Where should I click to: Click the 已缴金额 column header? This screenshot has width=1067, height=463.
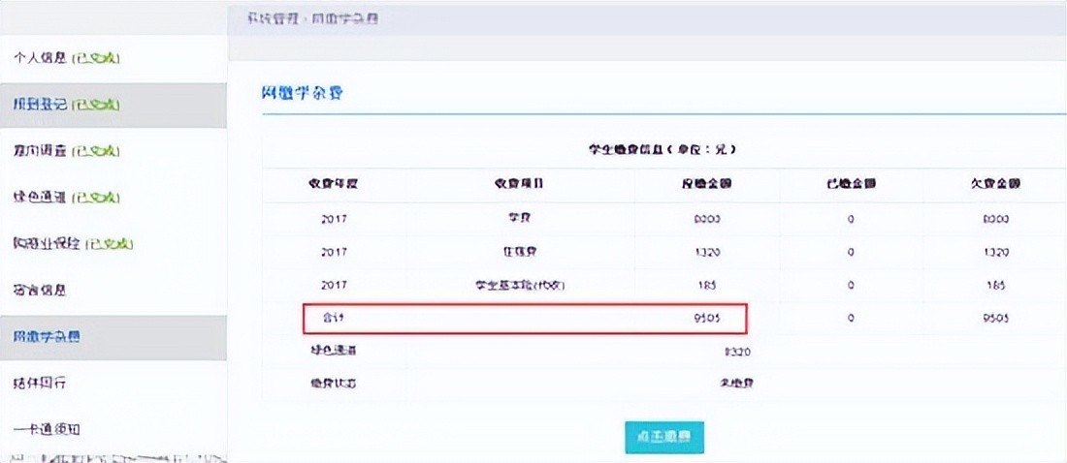coord(850,183)
